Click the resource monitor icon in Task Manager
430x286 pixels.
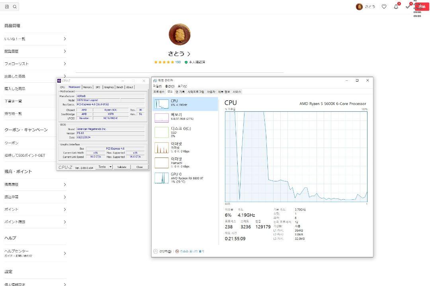click(x=177, y=251)
